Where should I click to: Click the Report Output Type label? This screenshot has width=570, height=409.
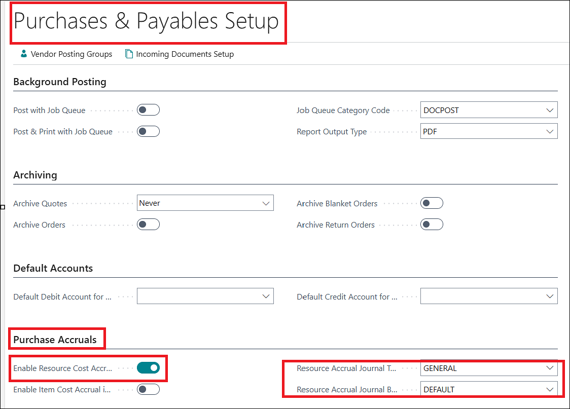tap(332, 132)
